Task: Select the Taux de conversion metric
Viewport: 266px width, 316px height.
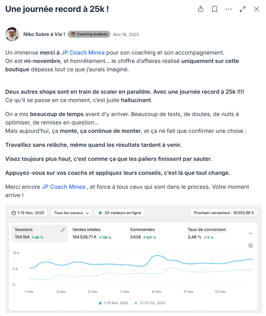Action: pyautogui.click(x=207, y=234)
